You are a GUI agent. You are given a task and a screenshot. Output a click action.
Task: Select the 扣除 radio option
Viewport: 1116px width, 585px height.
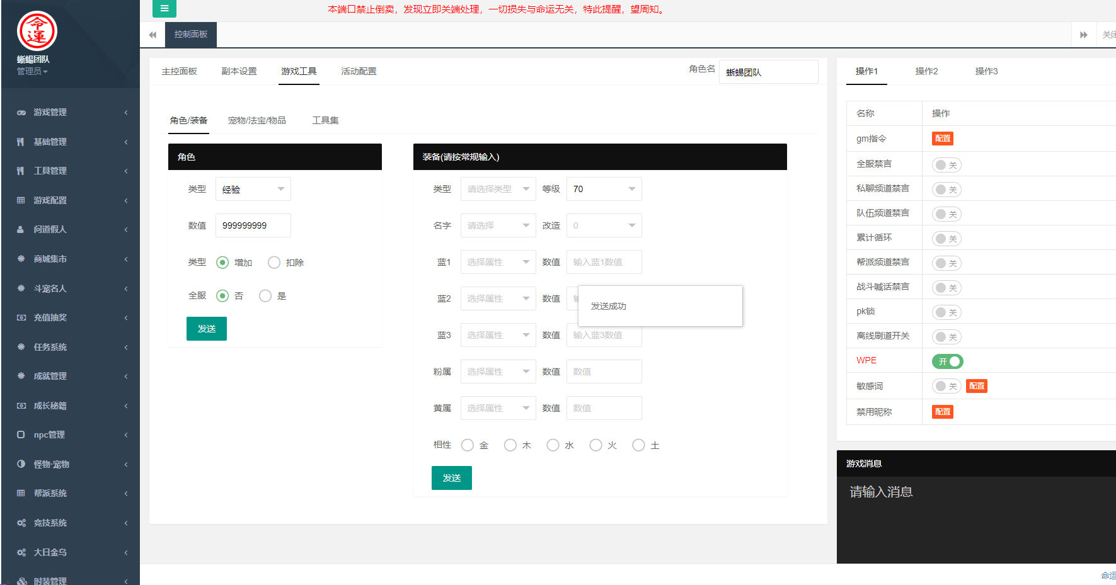[274, 263]
